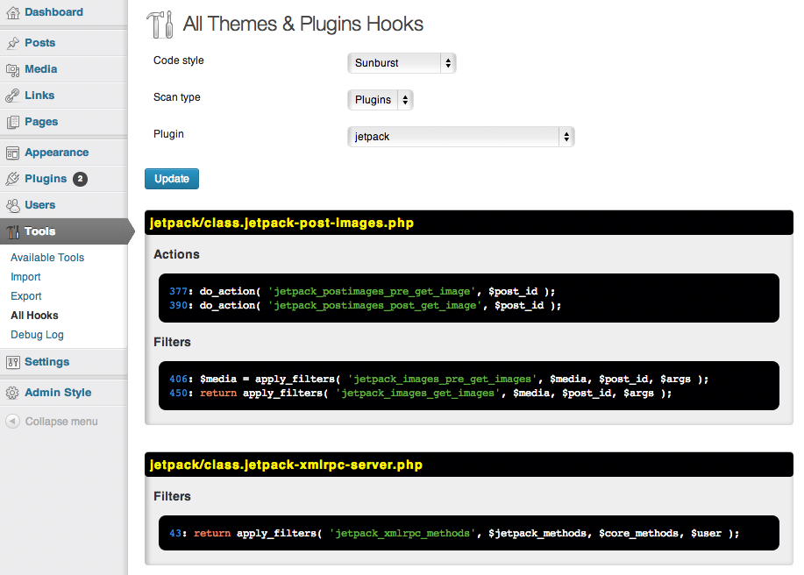This screenshot has width=804, height=575.
Task: Click code line 43 jetpack_xmlrpc_methods
Action: point(454,534)
